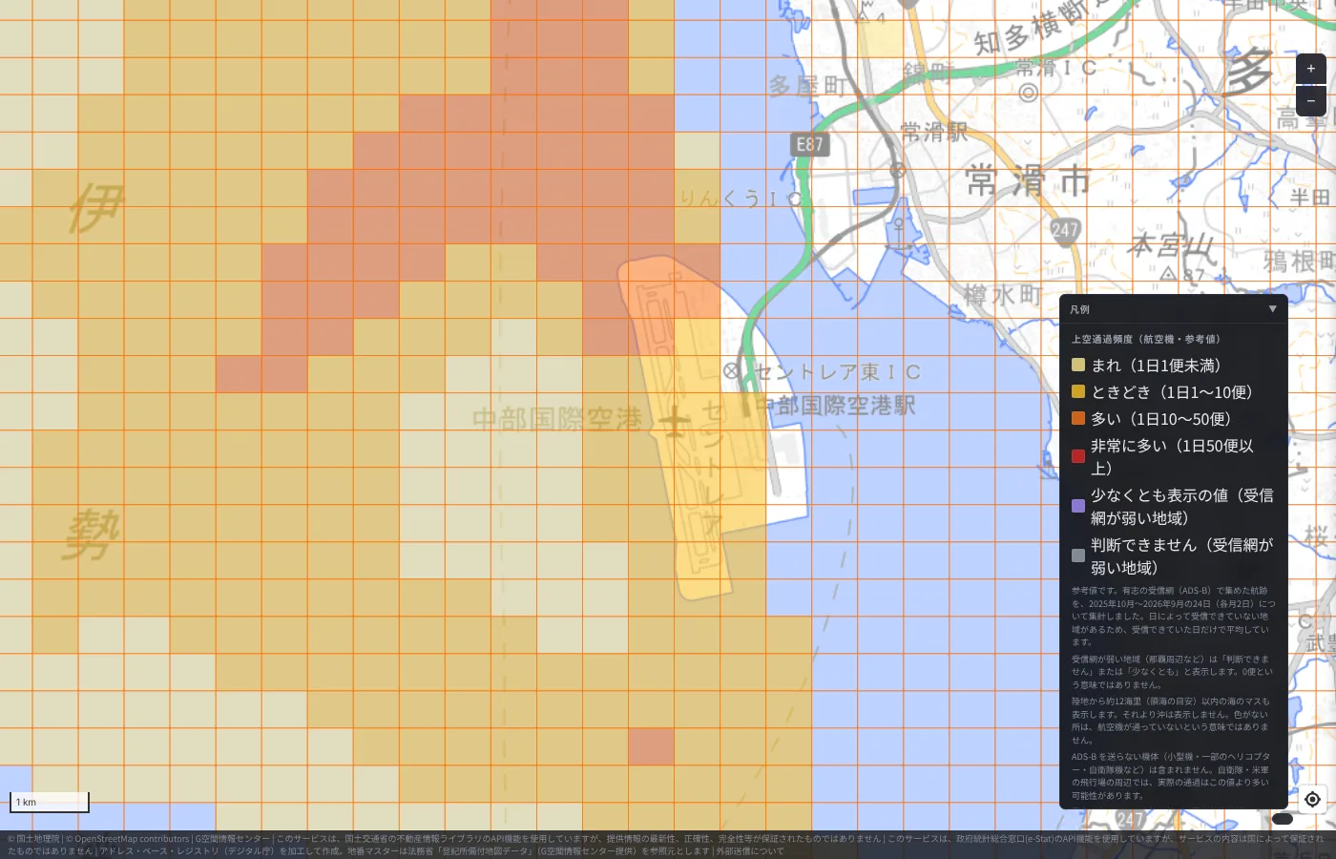Click the 多屋町 town label
1336x859 pixels.
click(x=806, y=86)
